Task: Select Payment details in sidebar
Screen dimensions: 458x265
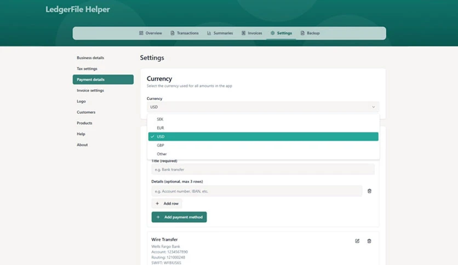Action: (103, 79)
